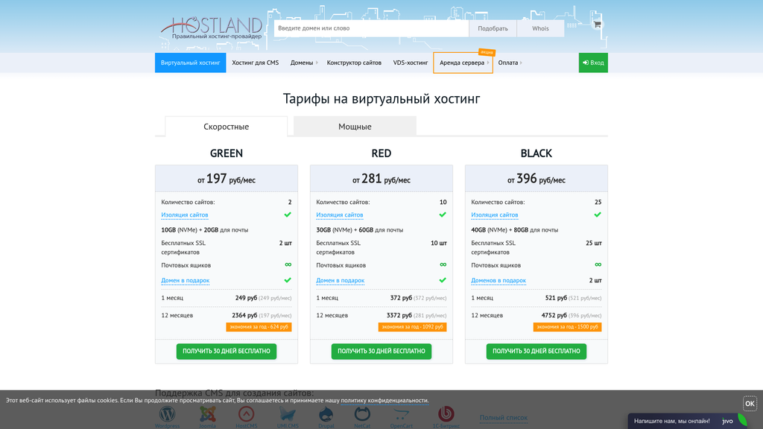Click the HostCMS icon
Screen dimensions: 763x429
(246, 415)
